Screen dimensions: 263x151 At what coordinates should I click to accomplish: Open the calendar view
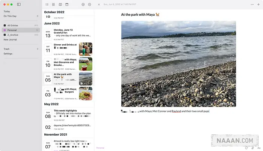[x=67, y=5]
